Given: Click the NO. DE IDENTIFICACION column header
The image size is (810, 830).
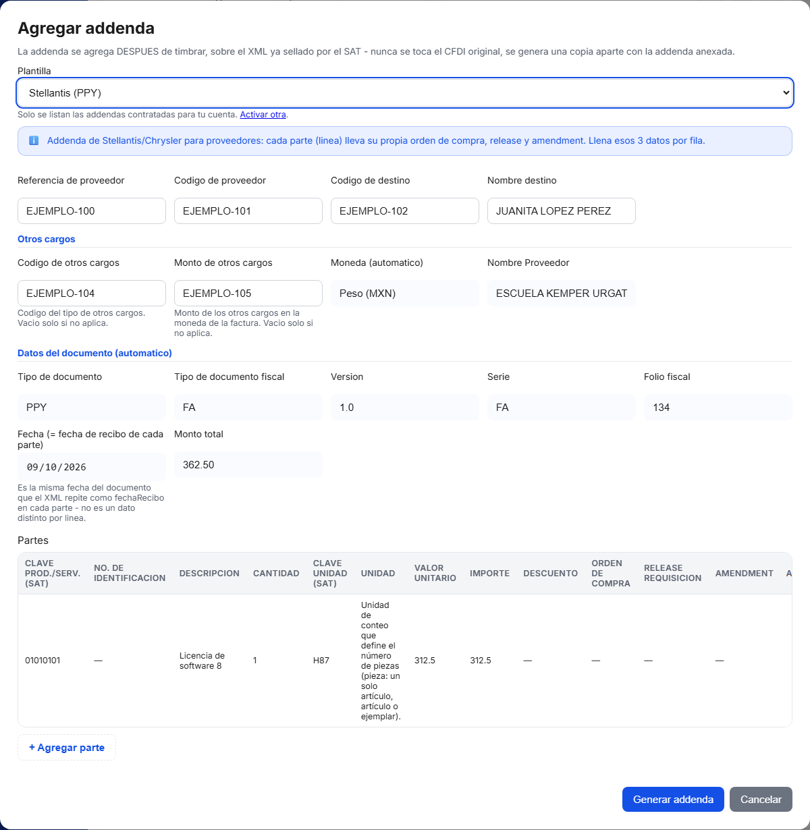Looking at the screenshot, I should 130,574.
